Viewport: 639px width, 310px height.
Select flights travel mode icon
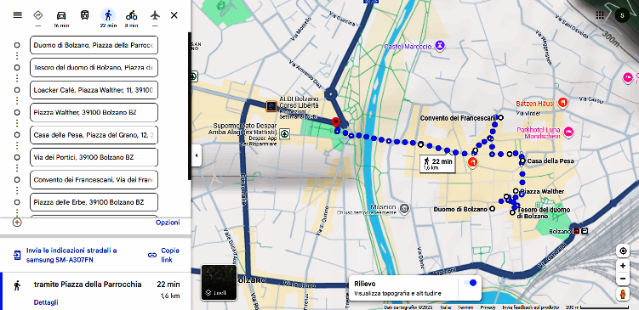155,15
